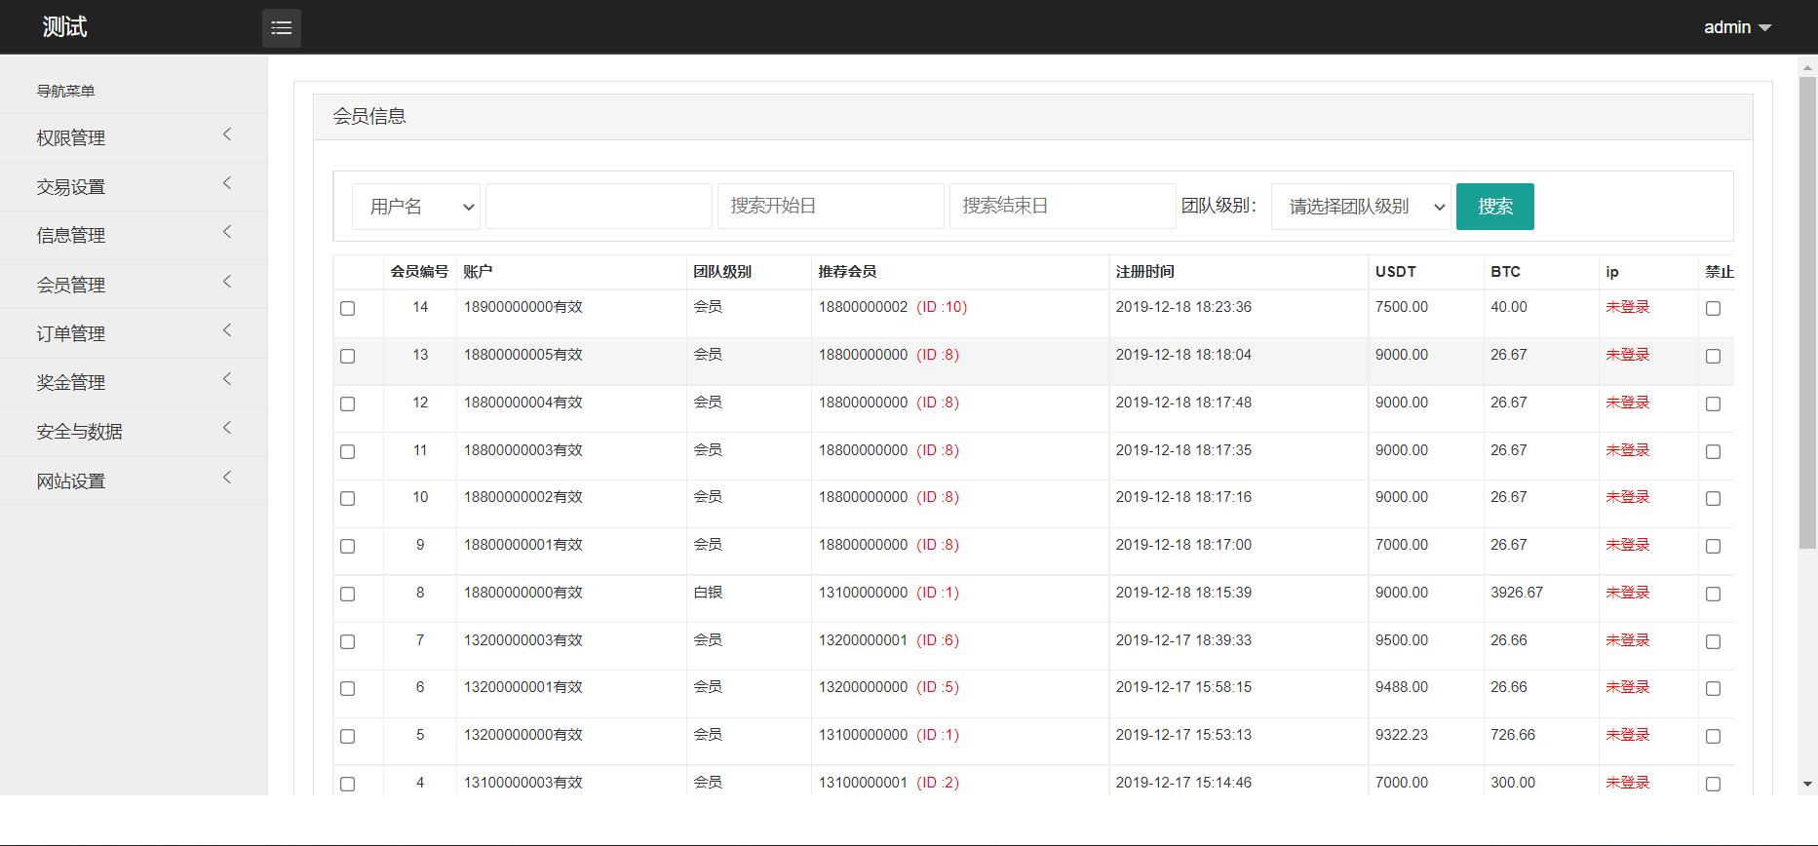Viewport: 1818px width, 846px height.
Task: Open the admin user dropdown
Action: (x=1737, y=27)
